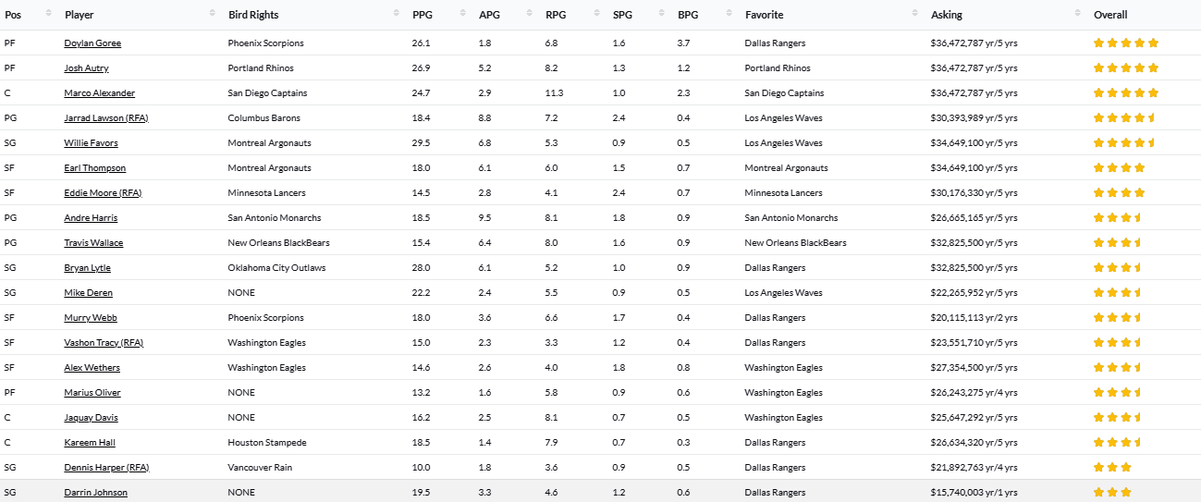Open Vashon Tracy (RFA) profile link

click(104, 343)
